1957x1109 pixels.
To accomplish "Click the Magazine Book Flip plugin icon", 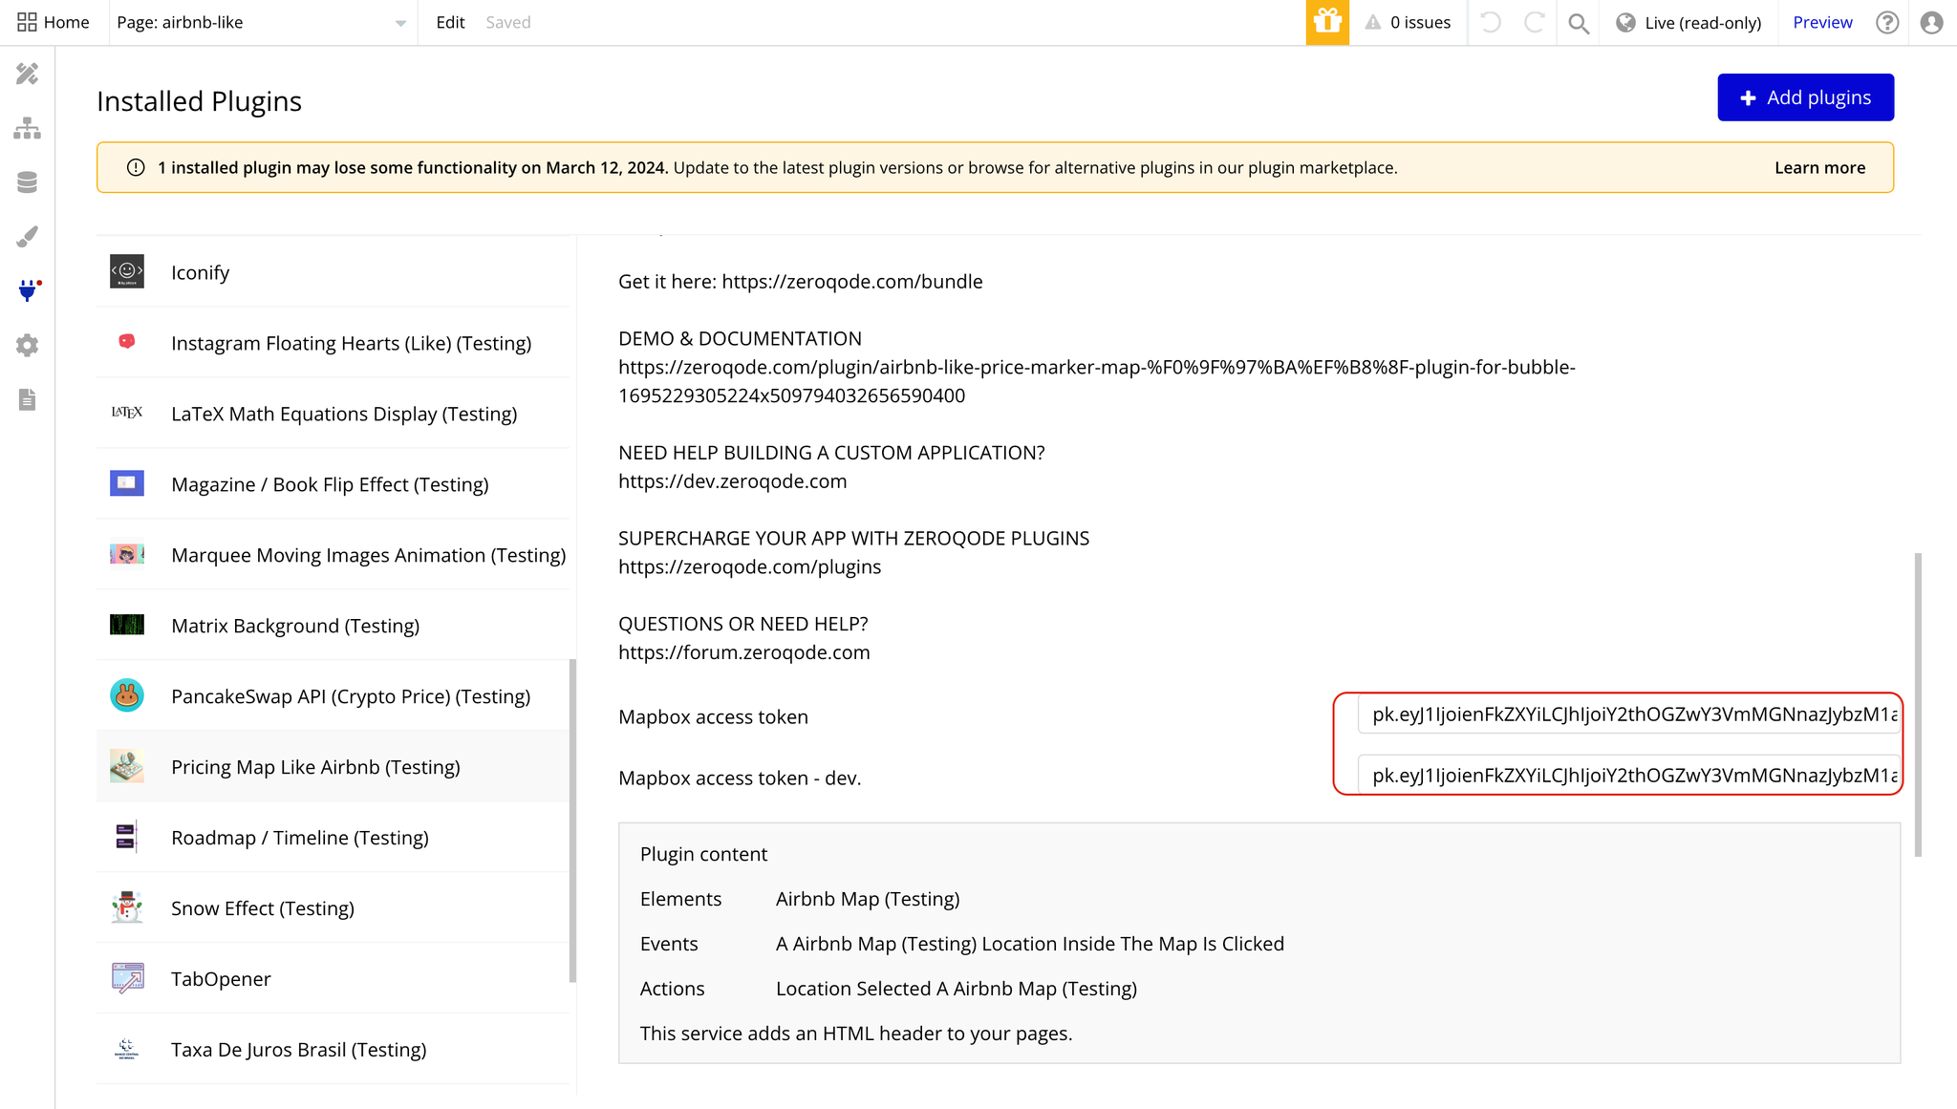I will point(126,483).
